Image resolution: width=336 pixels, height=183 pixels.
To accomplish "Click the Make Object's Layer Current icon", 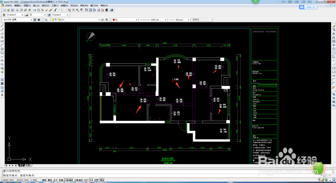I will [x=102, y=20].
